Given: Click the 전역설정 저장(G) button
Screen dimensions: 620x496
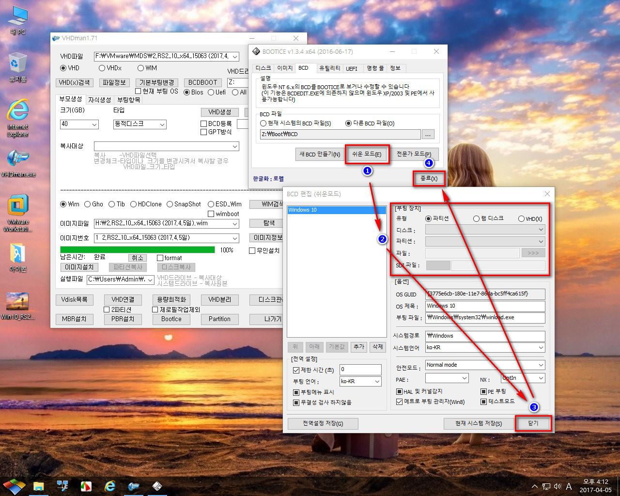Looking at the screenshot, I should click(x=323, y=423).
